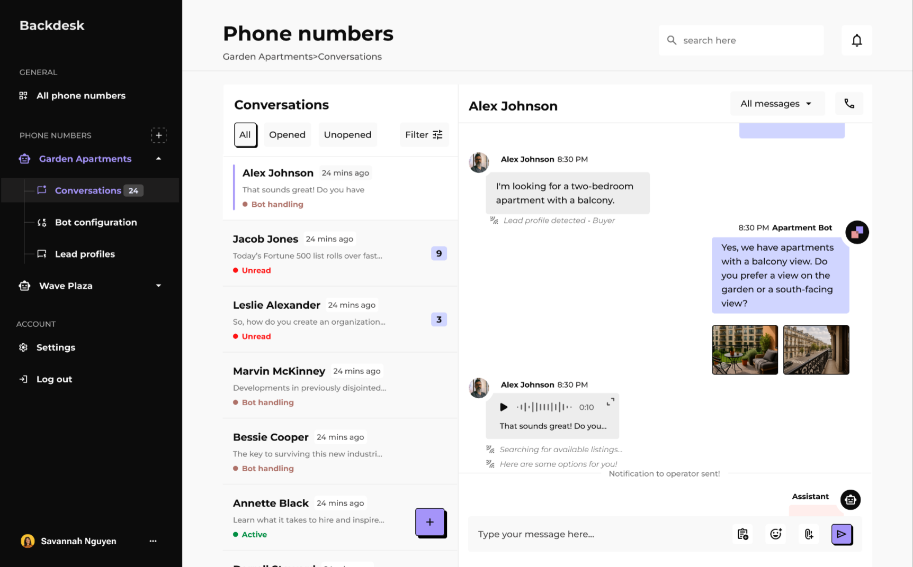Open the garden balcony photo thumbnail
The image size is (913, 567).
pyautogui.click(x=745, y=350)
